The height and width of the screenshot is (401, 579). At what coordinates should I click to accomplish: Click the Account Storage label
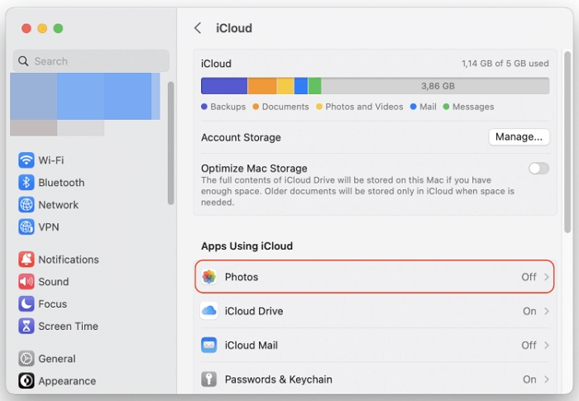(x=242, y=137)
